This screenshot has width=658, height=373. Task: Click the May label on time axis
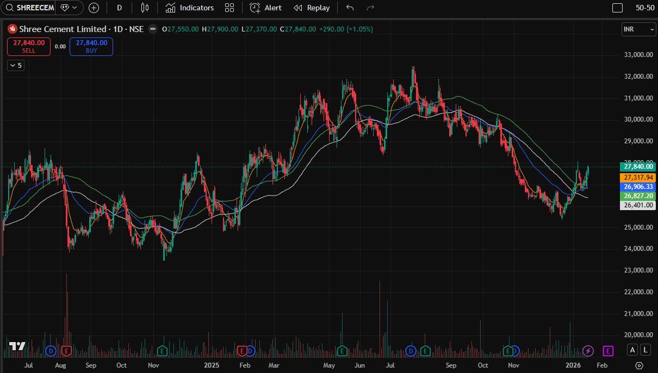coord(329,365)
